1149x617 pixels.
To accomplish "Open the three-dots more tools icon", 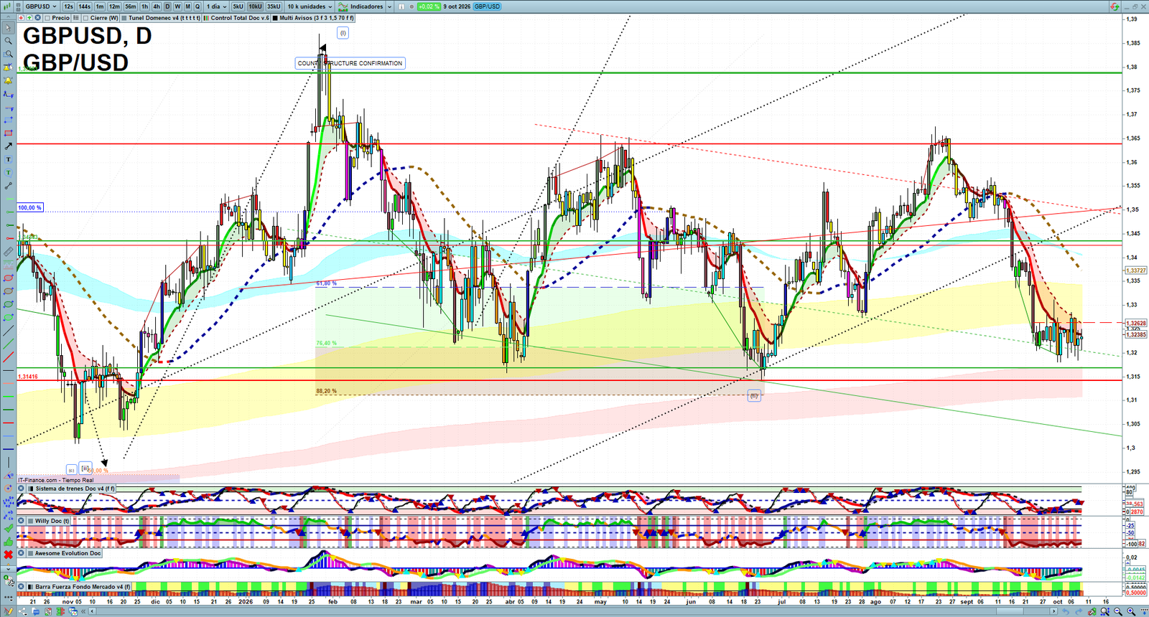I will click(9, 598).
